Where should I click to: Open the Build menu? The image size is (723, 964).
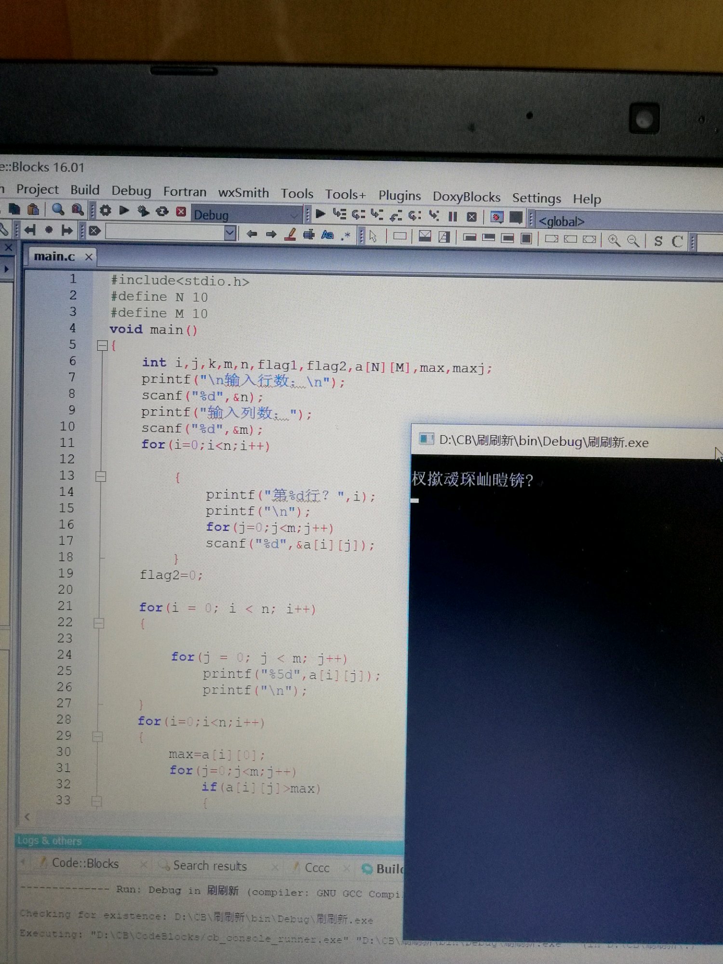85,190
